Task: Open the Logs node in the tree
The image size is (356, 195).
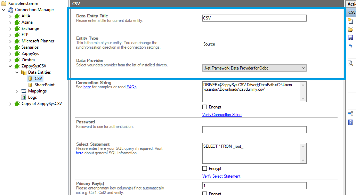Action: [x=32, y=97]
